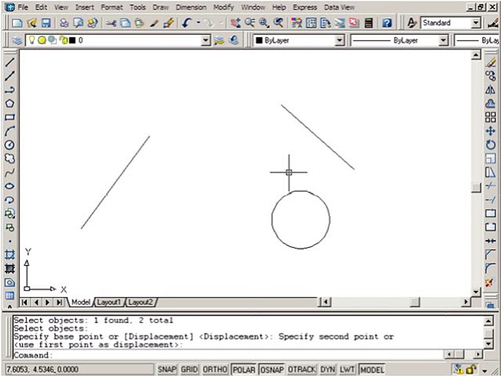Click the Erase tool
This screenshot has height=376, width=501.
point(491,62)
